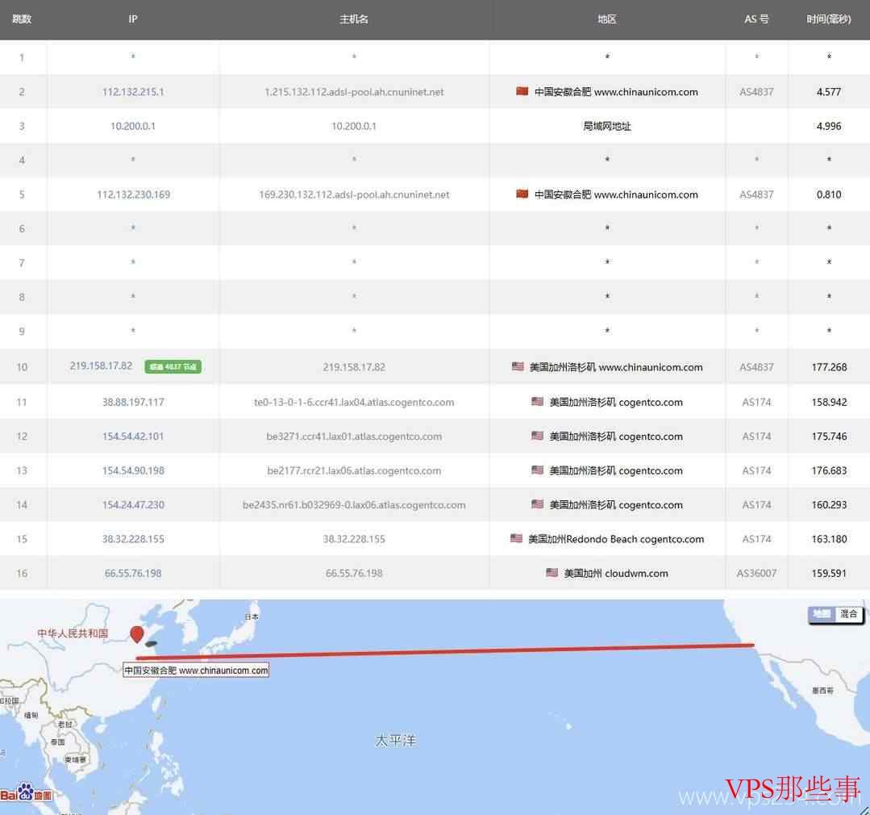Click the 4.577 time value
Viewport: 870px width, 815px height.
tap(828, 92)
